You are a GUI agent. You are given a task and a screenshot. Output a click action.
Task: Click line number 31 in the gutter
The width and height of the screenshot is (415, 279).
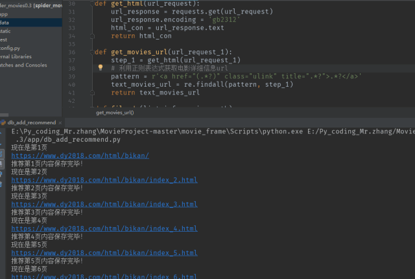pos(72,12)
